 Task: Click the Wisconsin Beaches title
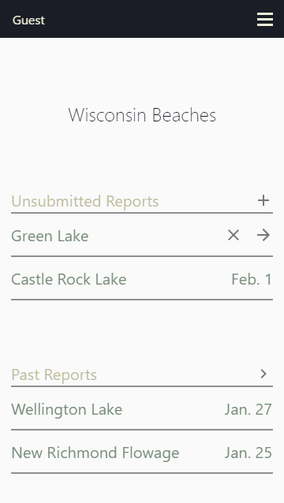142,115
